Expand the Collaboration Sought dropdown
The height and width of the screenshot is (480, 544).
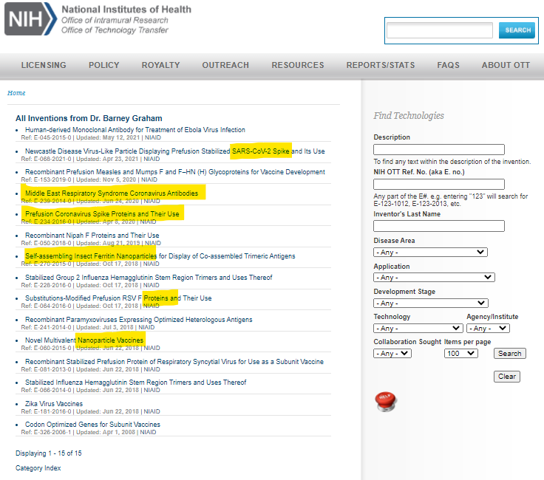[392, 354]
